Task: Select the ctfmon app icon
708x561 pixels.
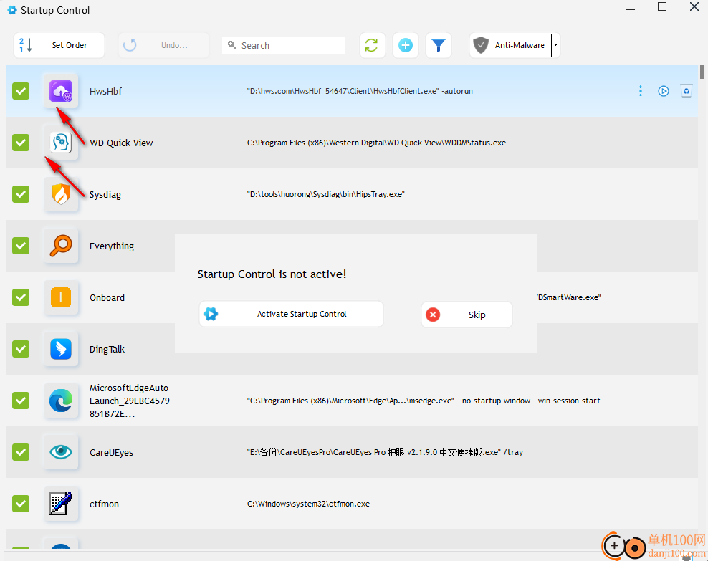Action: [x=61, y=504]
